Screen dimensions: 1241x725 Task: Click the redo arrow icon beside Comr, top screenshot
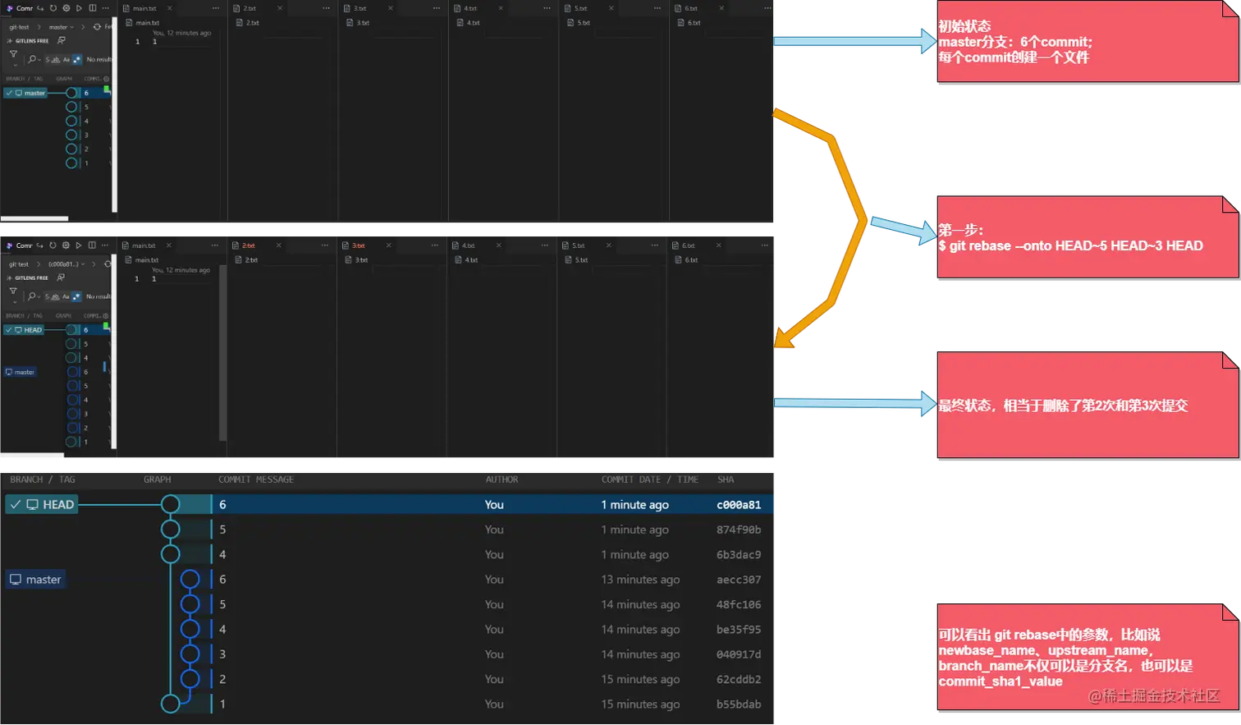pyautogui.click(x=40, y=8)
